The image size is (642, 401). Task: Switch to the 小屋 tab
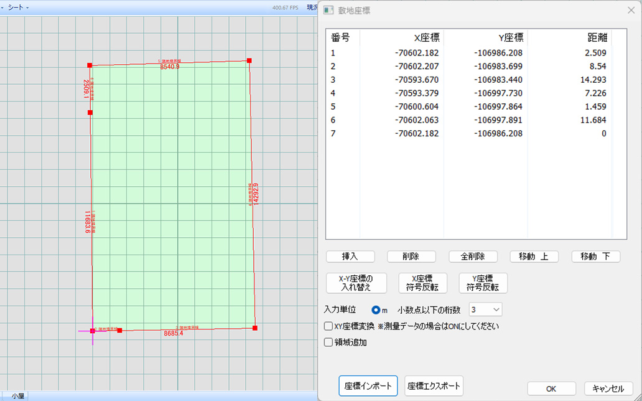pyautogui.click(x=17, y=397)
